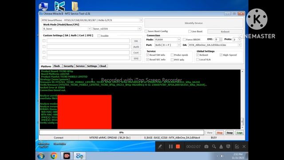Switch to the Flash tab
284x160 pixels.
click(x=57, y=66)
